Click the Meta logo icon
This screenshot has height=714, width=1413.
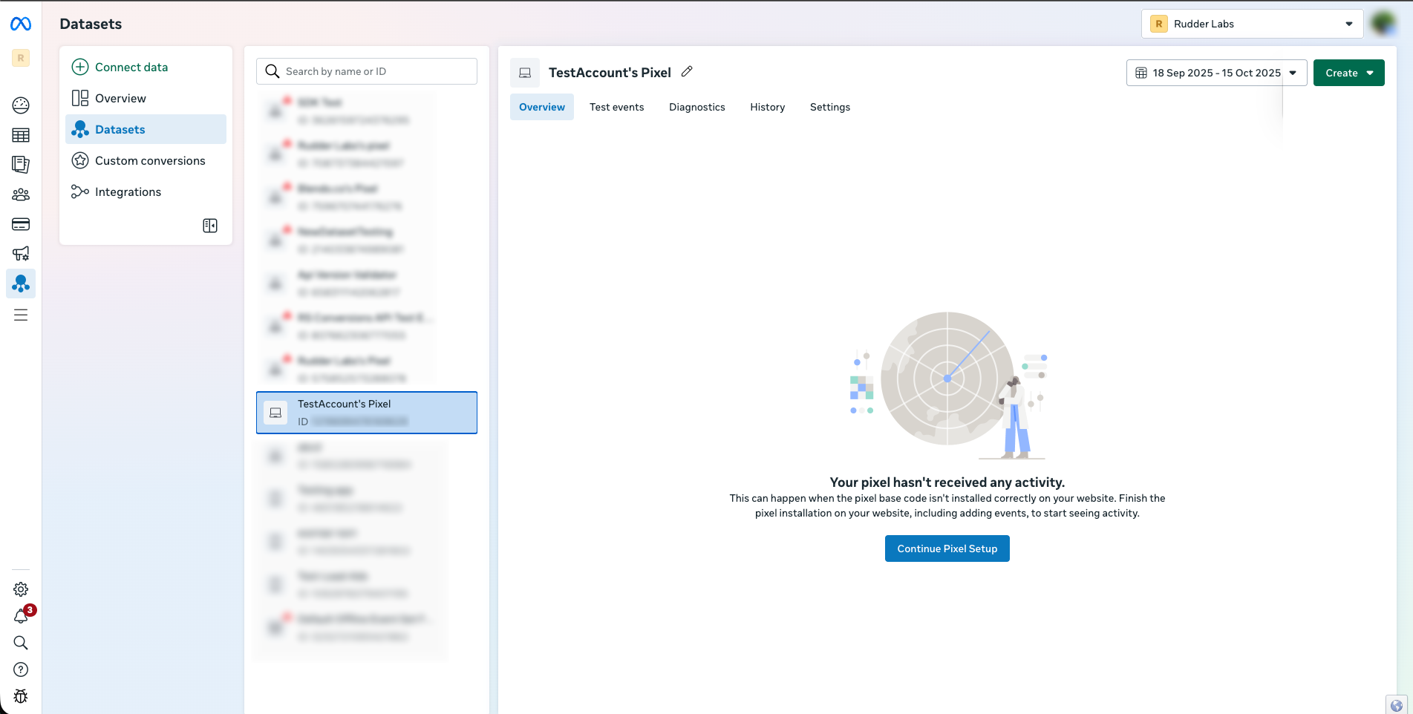coord(21,24)
